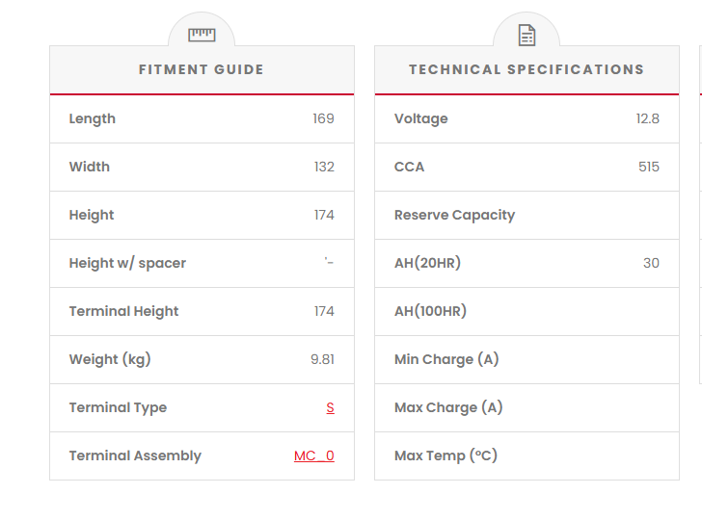702x520 pixels.
Task: Click the CCA value 515
Action: pyautogui.click(x=649, y=167)
